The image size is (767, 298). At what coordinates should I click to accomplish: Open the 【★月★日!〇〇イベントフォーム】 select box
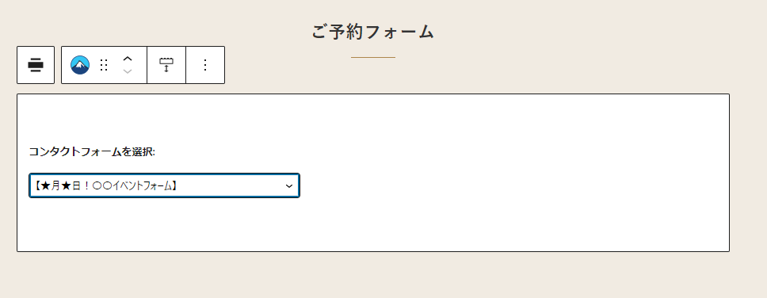pyautogui.click(x=164, y=185)
